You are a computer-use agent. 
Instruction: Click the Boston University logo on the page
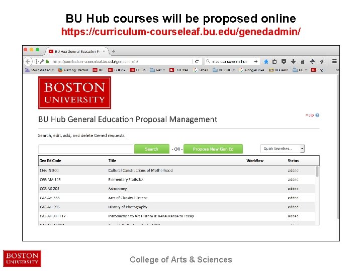[x=74, y=93]
